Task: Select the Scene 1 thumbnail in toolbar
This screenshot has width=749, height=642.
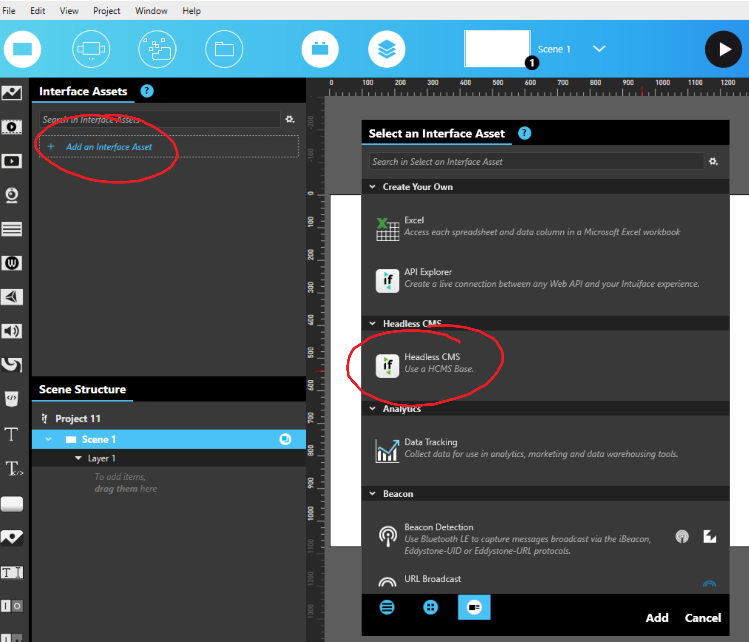Action: click(497, 49)
